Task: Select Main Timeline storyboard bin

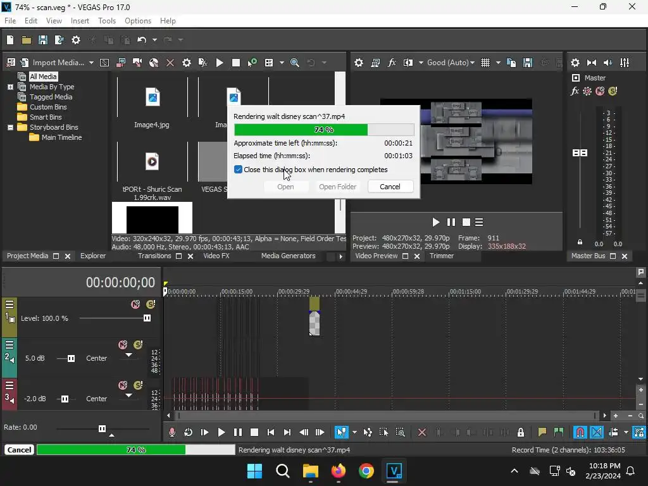Action: (x=61, y=137)
